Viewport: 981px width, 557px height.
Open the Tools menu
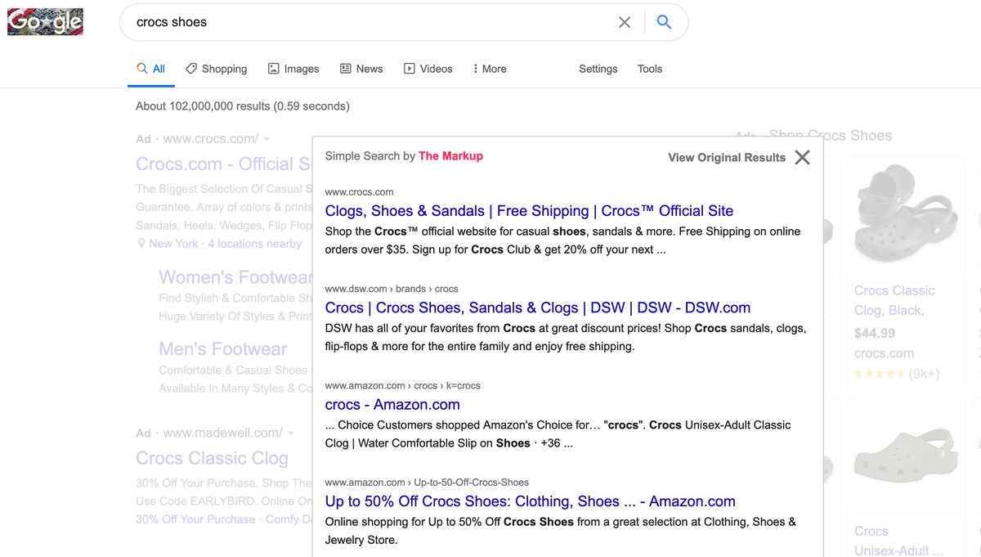649,69
